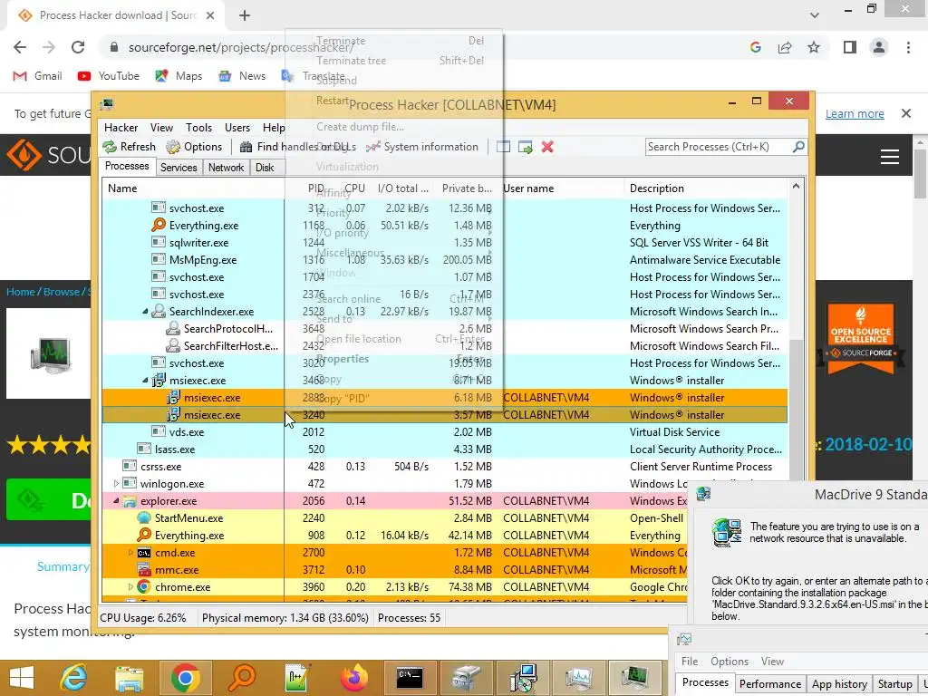Open the Chrome side panel icon
The width and height of the screenshot is (928, 696).
[850, 47]
